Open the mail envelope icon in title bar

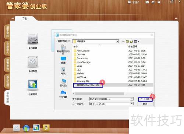click(x=147, y=2)
